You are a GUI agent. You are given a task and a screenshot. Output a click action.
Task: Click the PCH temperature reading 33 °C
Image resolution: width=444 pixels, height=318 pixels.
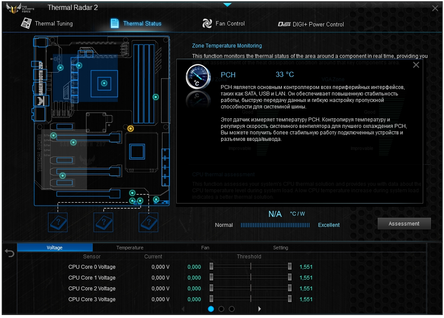(285, 75)
